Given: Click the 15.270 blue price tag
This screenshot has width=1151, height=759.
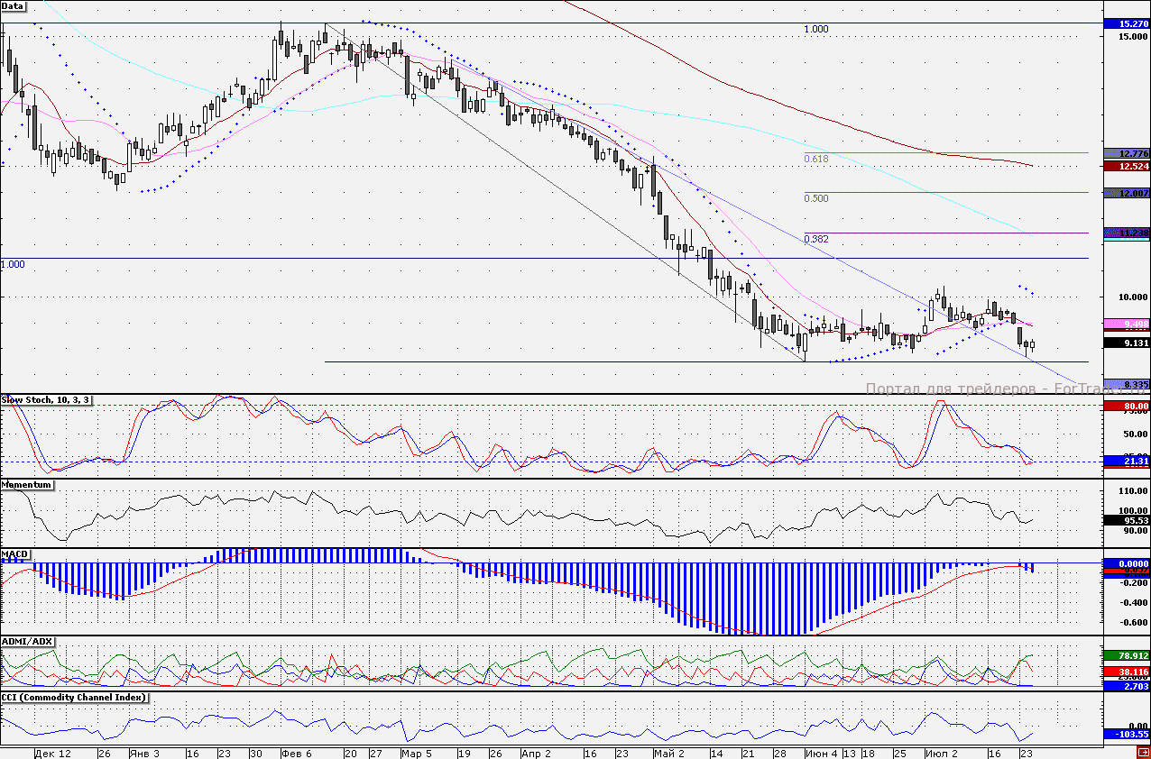Looking at the screenshot, I should pos(1128,23).
